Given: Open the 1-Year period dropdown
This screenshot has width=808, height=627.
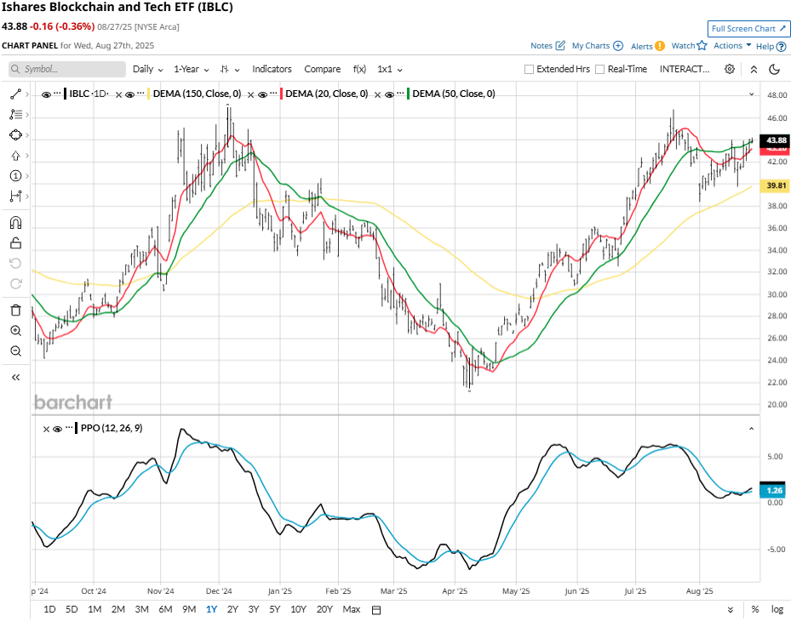Looking at the screenshot, I should [x=192, y=69].
